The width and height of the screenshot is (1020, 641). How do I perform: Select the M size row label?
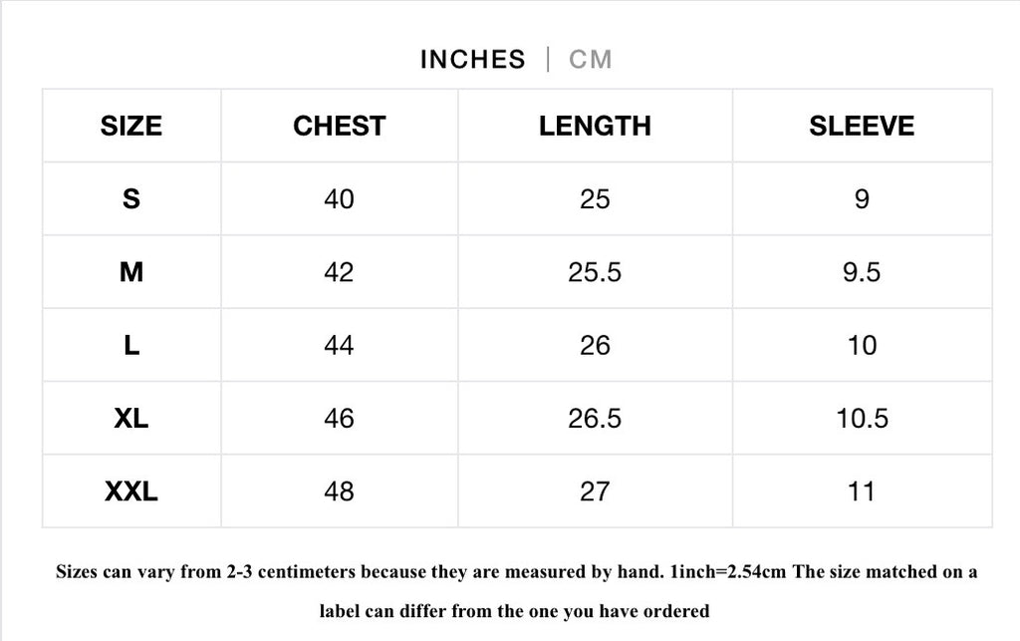click(x=130, y=272)
